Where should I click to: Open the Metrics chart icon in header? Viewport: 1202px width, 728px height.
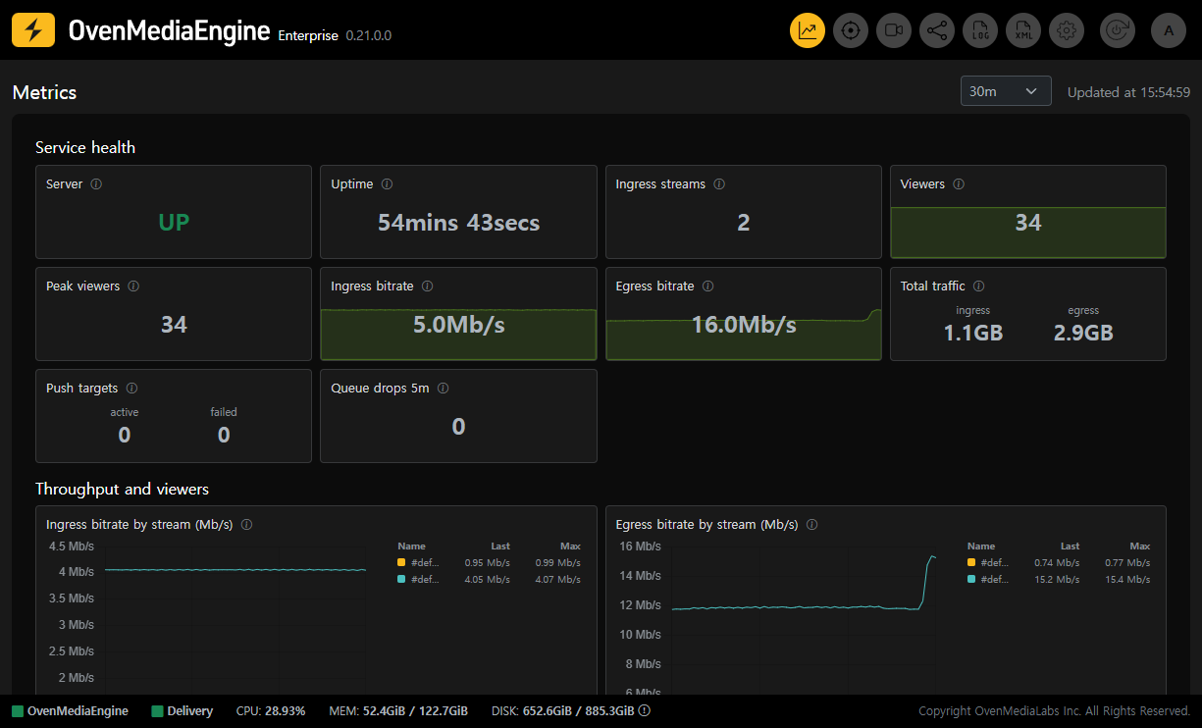click(x=808, y=30)
